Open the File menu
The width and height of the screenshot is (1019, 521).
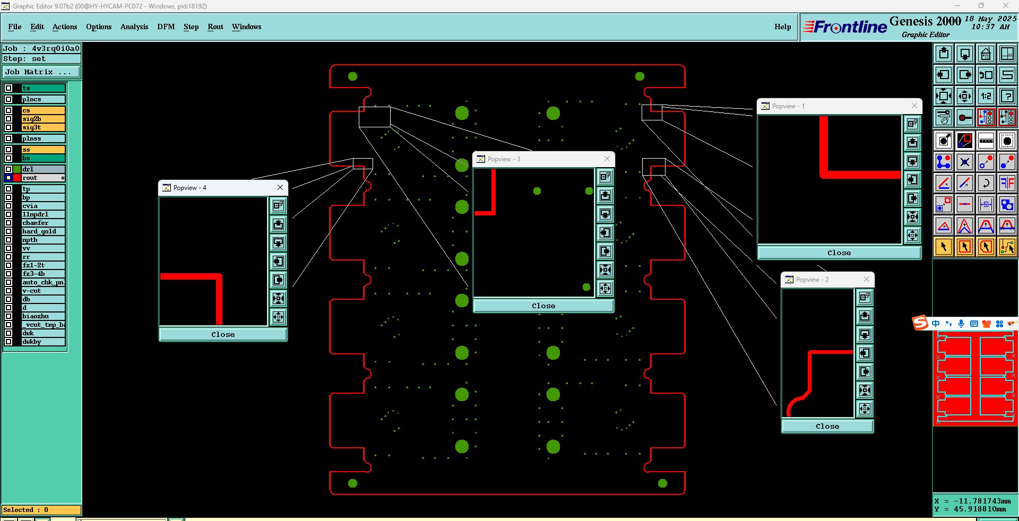[x=15, y=27]
